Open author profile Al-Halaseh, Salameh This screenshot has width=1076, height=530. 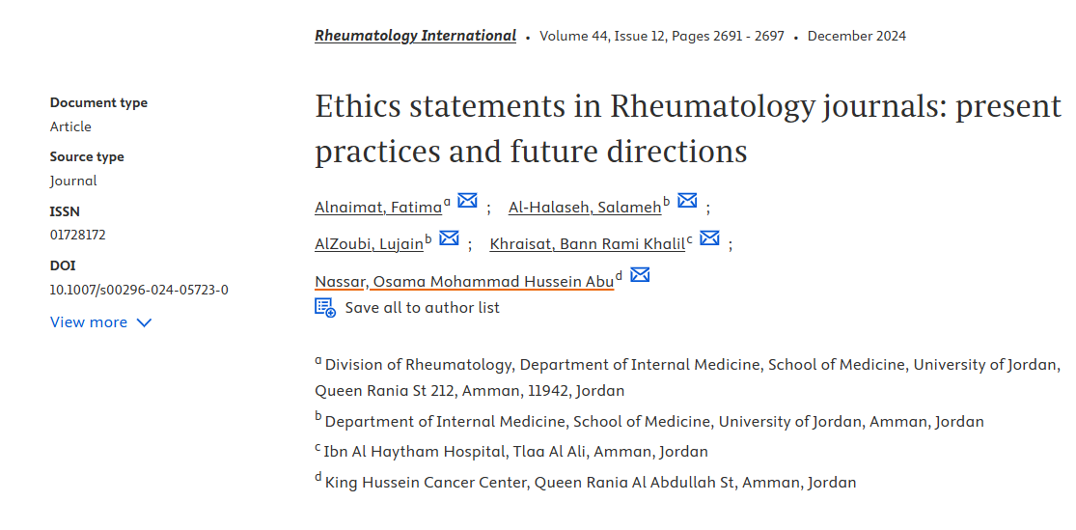(x=585, y=207)
